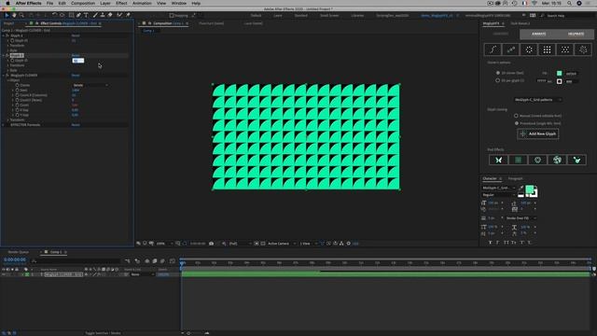Choose the Manual glyph naming radio option

coord(516,116)
